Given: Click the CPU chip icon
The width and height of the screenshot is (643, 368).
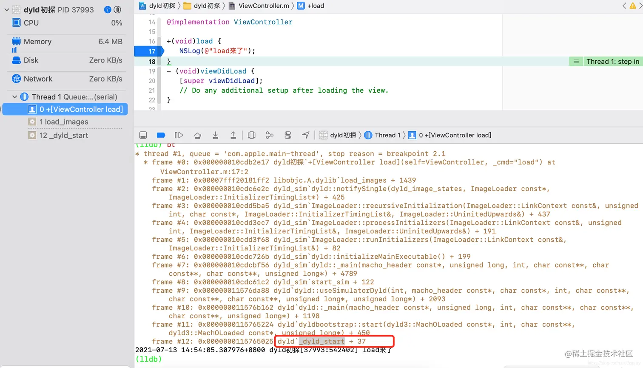Looking at the screenshot, I should click(16, 23).
